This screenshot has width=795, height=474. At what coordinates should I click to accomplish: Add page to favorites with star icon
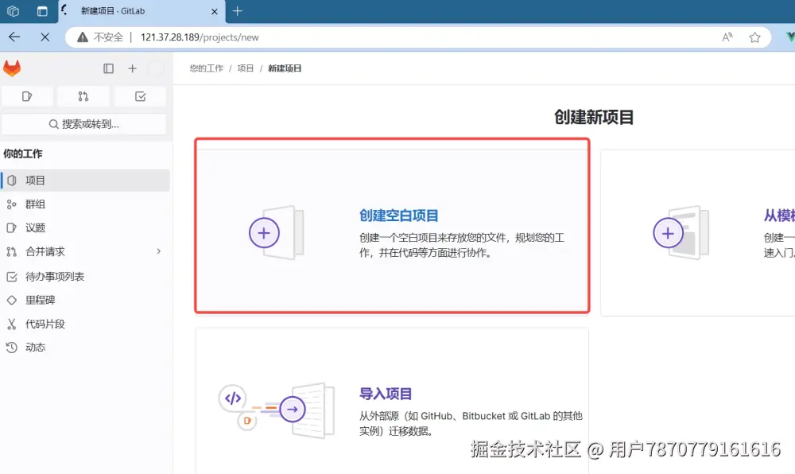point(755,37)
